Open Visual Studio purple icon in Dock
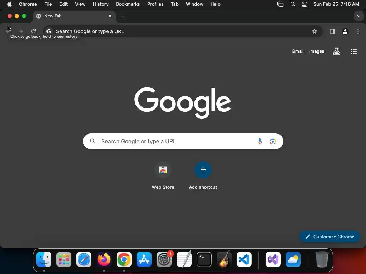366x274 pixels. click(x=273, y=259)
